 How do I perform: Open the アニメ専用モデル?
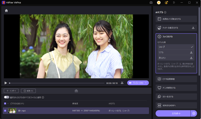[176, 88]
